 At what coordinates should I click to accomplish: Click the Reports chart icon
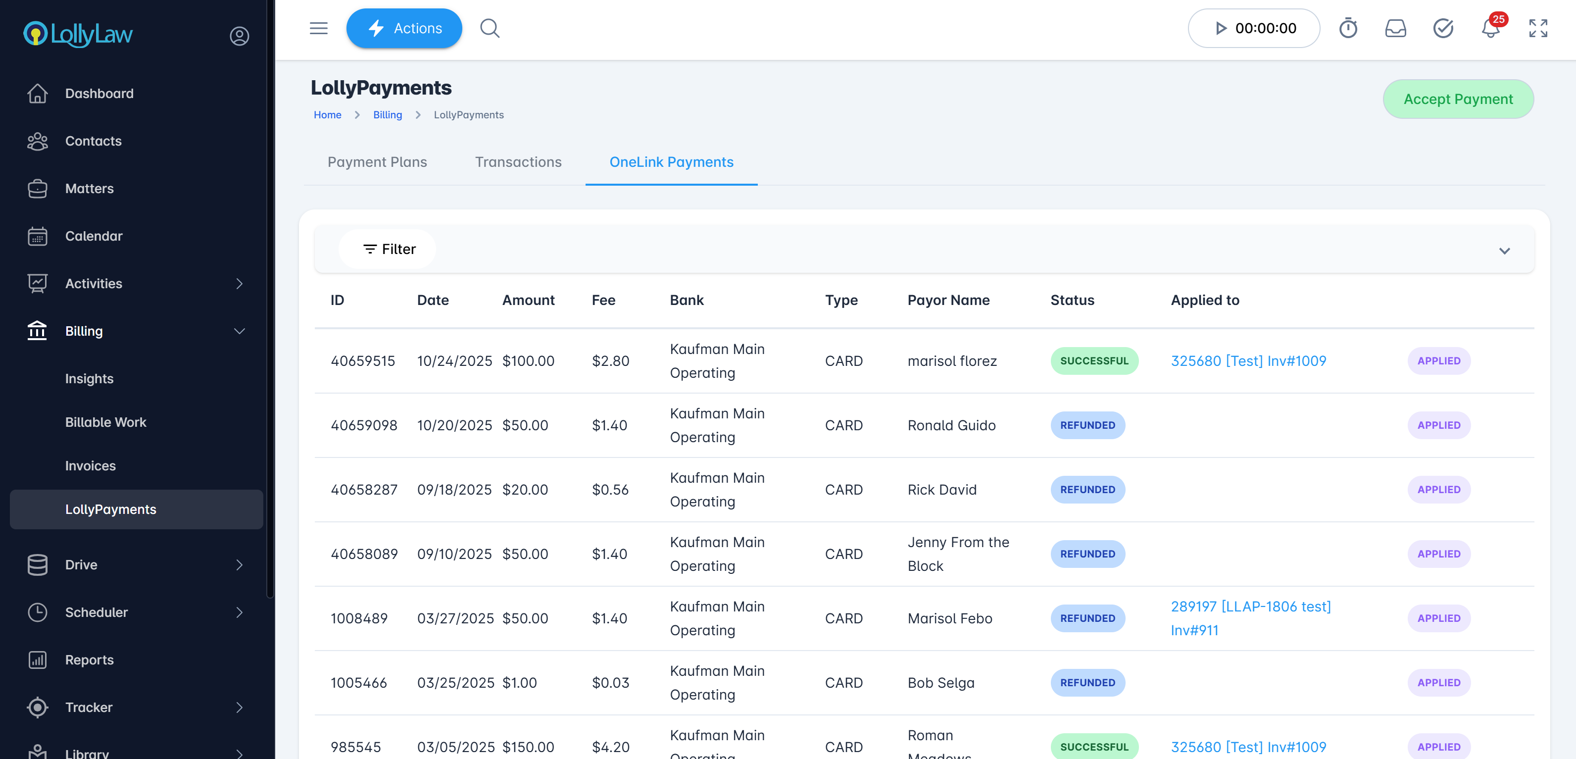pyautogui.click(x=37, y=660)
